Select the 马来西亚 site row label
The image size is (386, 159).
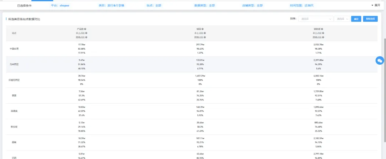[x=14, y=64]
